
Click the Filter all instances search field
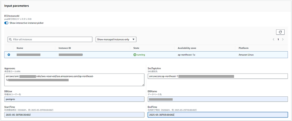(50, 39)
